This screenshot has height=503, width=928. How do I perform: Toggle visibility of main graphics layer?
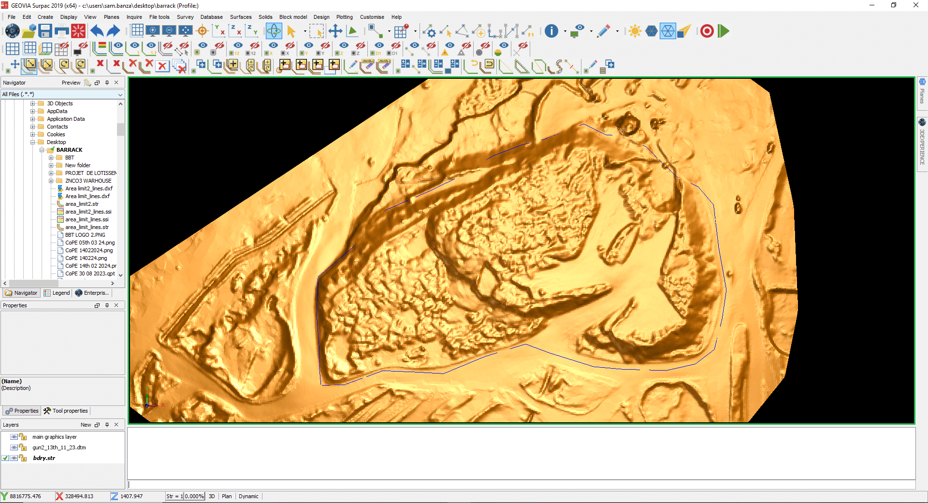tap(14, 437)
